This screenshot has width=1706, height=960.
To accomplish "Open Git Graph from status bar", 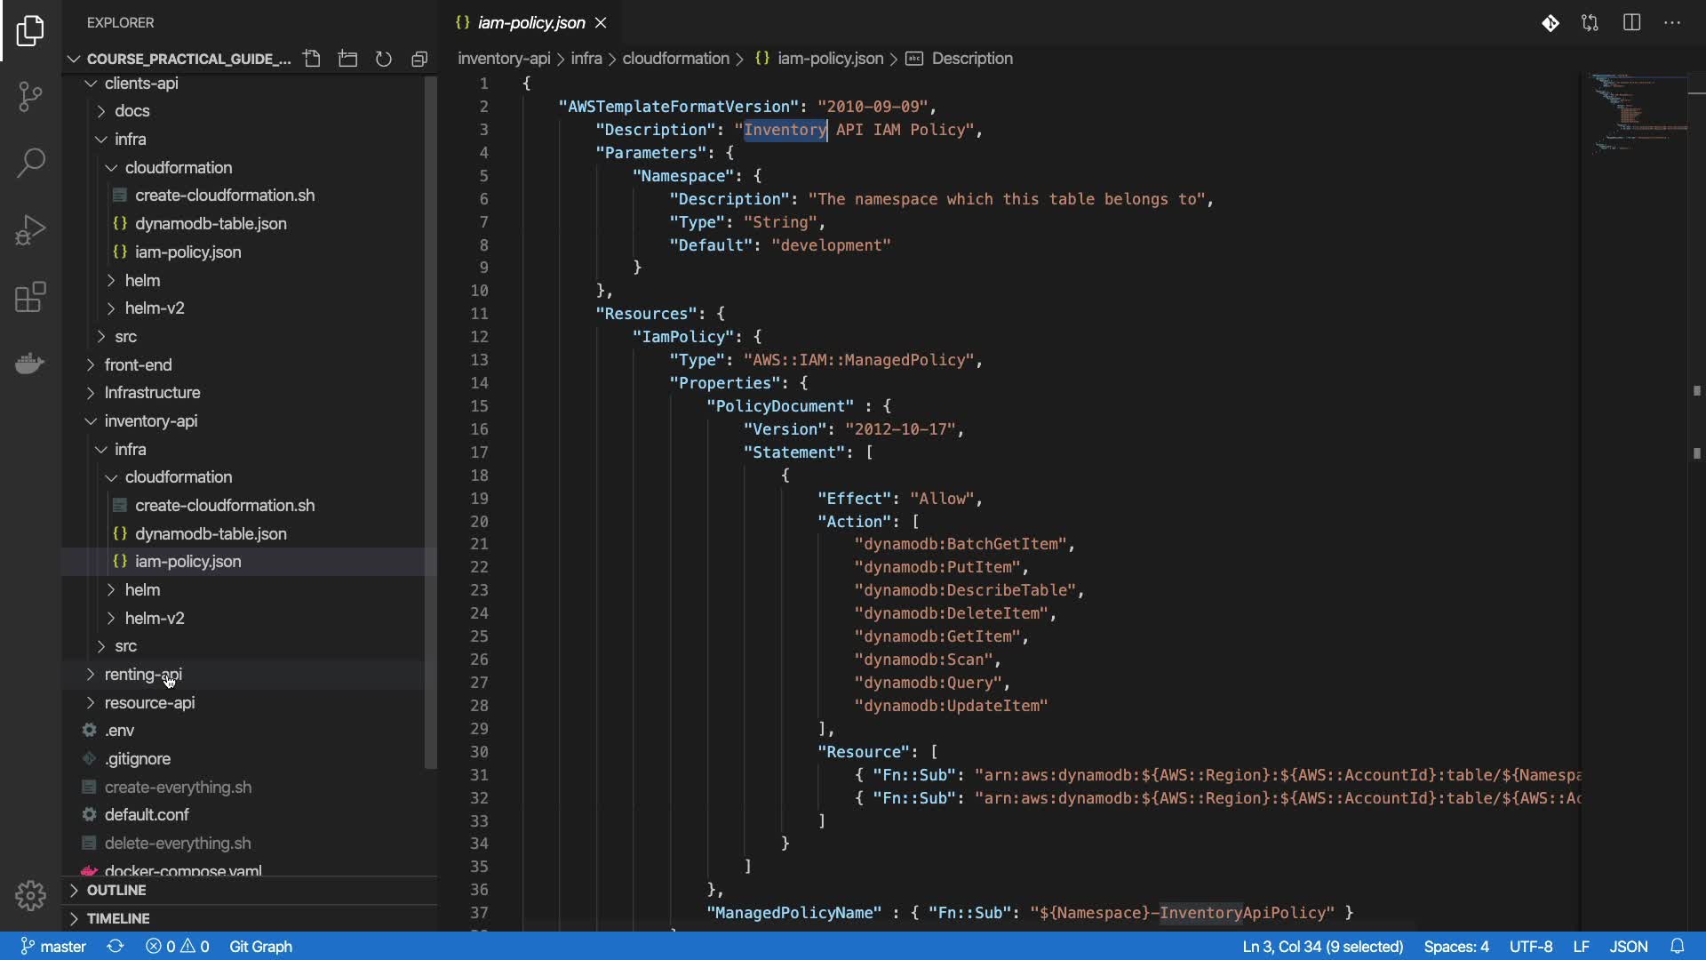I will tap(260, 947).
